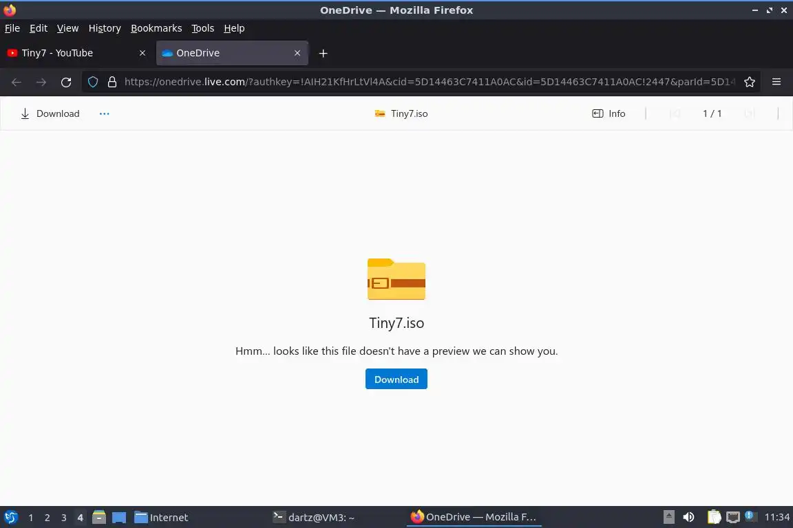Image resolution: width=793 pixels, height=528 pixels.
Task: Switch to workspace 3
Action: (x=64, y=518)
